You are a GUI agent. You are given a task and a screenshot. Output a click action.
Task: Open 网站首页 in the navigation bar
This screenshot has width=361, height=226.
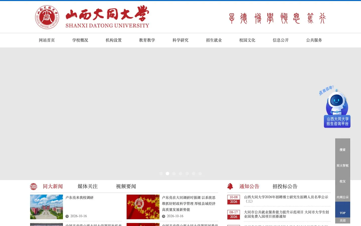click(x=47, y=40)
